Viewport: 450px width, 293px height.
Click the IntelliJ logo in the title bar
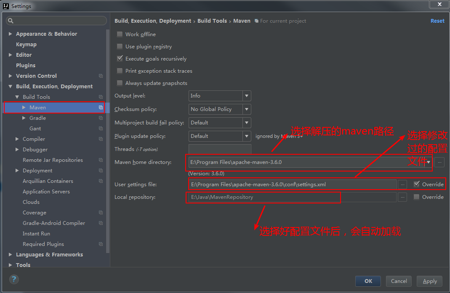[6, 6]
